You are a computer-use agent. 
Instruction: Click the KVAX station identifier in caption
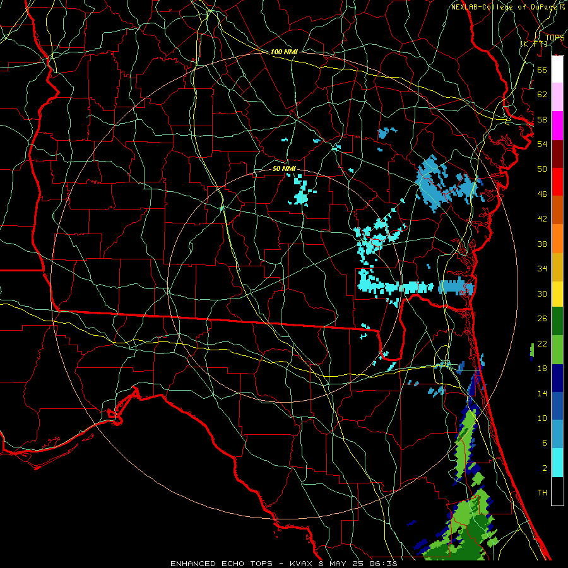coord(302,564)
